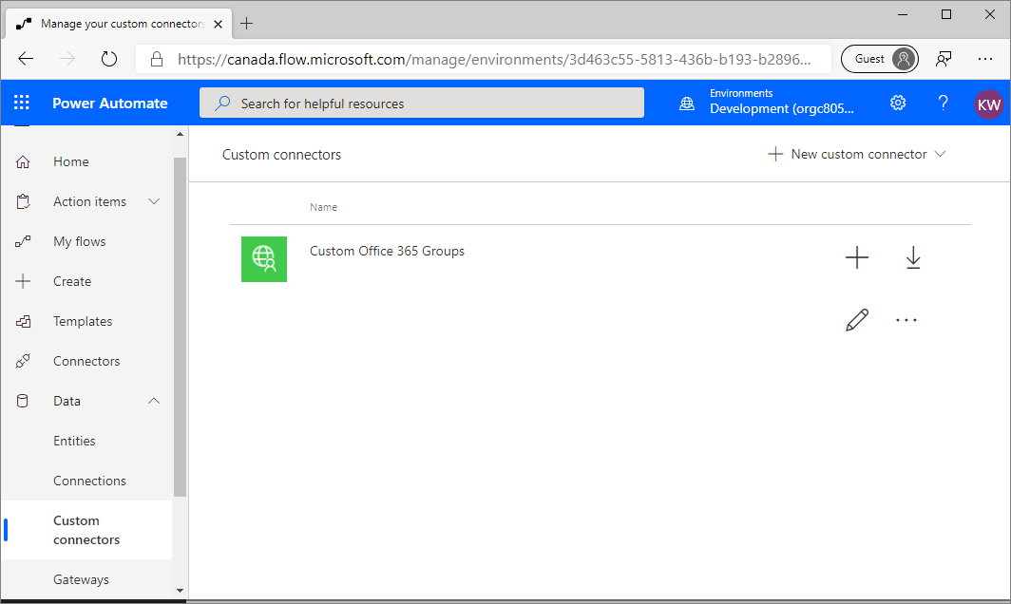Open Templates from the sidebar icon
The image size is (1011, 604).
pos(22,321)
